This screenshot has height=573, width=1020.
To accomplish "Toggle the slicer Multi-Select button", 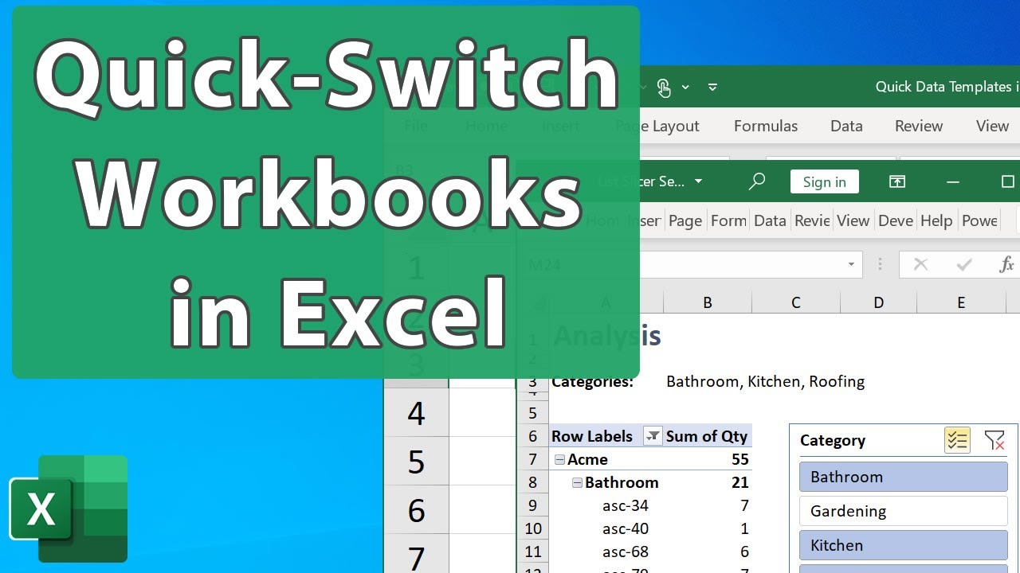I will [x=957, y=440].
